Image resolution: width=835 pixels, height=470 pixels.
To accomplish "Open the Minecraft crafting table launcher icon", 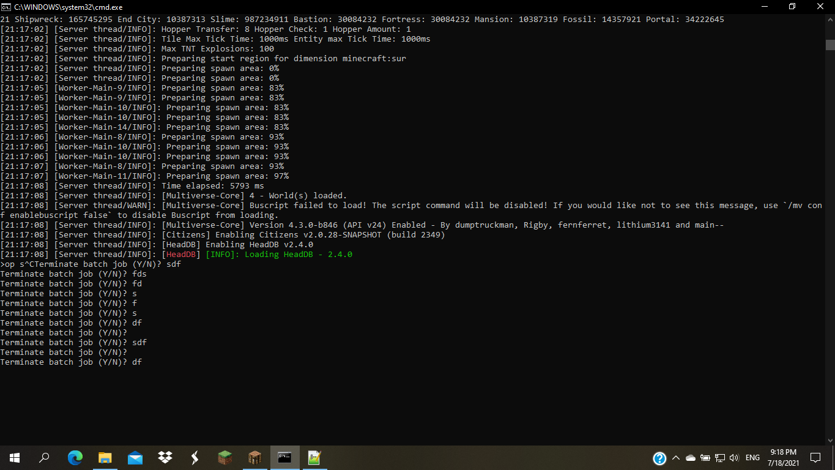I will 254,457.
